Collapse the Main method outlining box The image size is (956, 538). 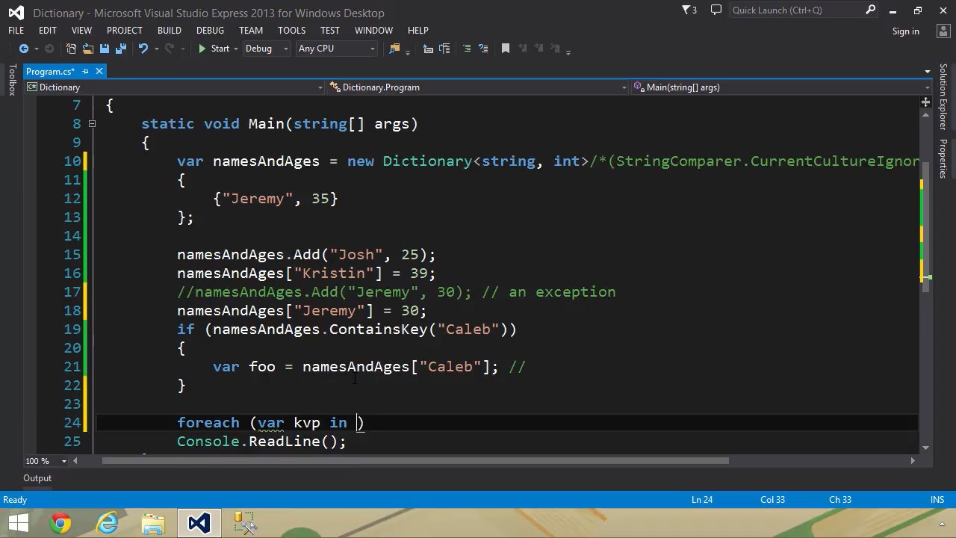pos(92,124)
